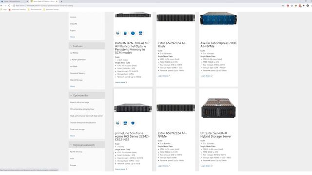Click the site info icon in address bar
Screen dimensions: 312x175
(x=14, y=6)
